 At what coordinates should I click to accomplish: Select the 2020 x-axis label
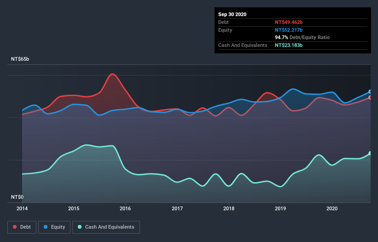click(332, 208)
